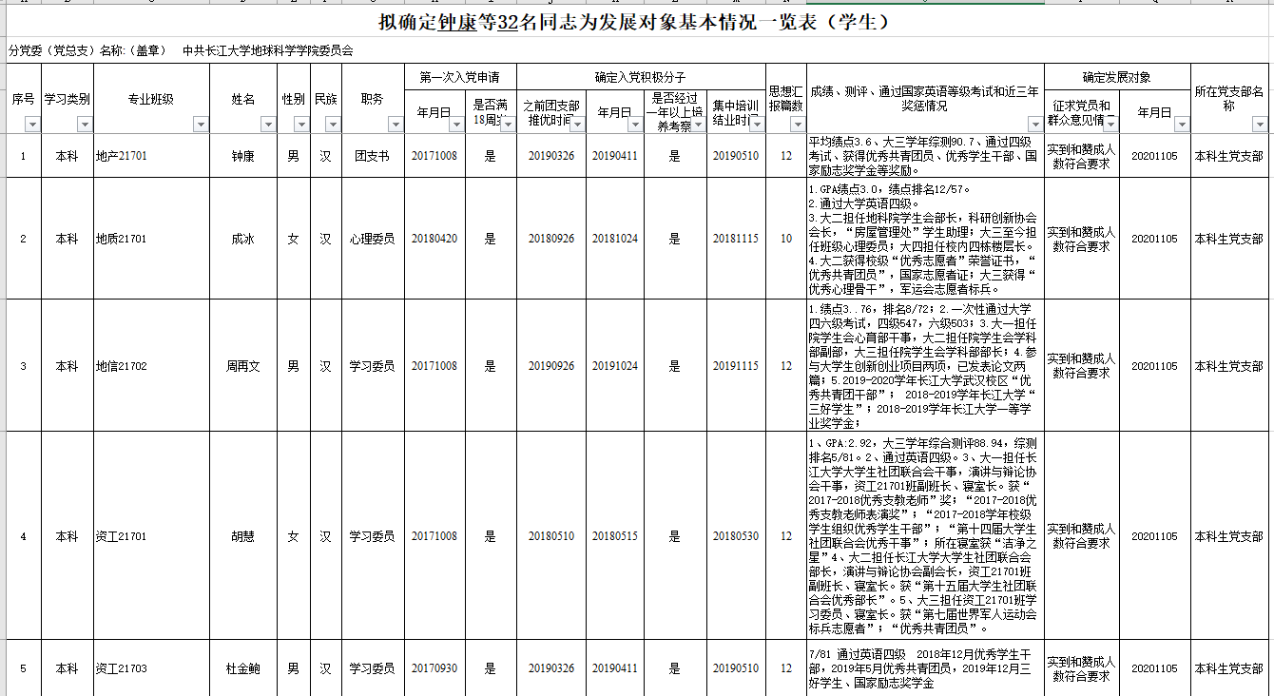Open the 集中培训结业时间 filter dropdown
Image resolution: width=1274 pixels, height=696 pixels.
point(757,125)
